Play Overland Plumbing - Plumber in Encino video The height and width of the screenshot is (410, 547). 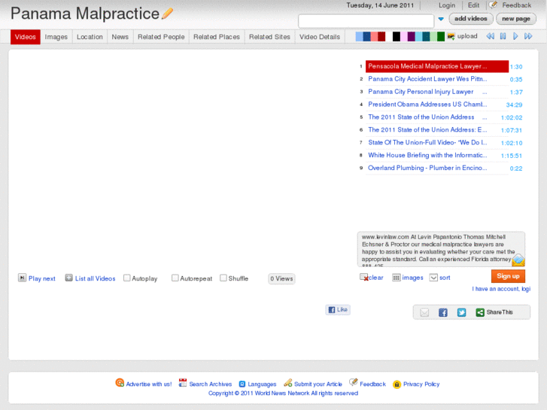click(427, 168)
